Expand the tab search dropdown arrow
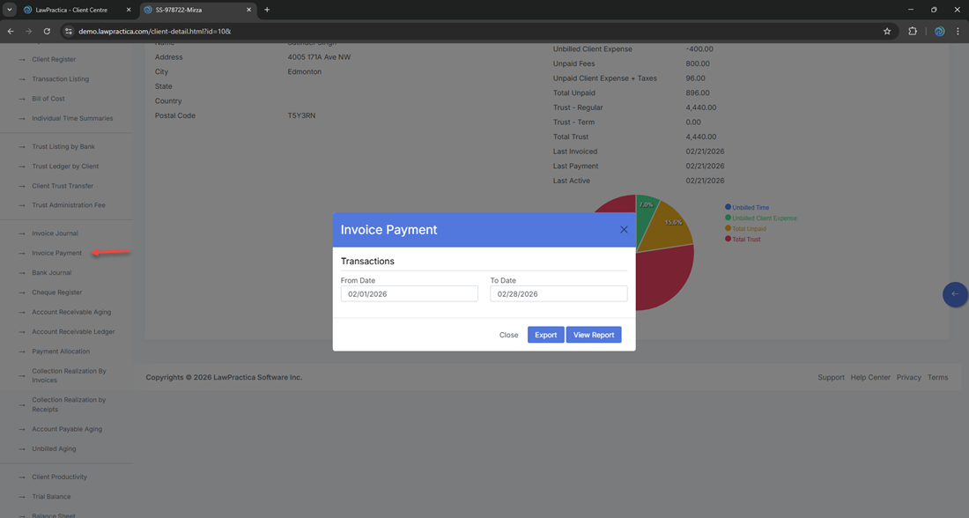The width and height of the screenshot is (969, 518). [x=9, y=10]
